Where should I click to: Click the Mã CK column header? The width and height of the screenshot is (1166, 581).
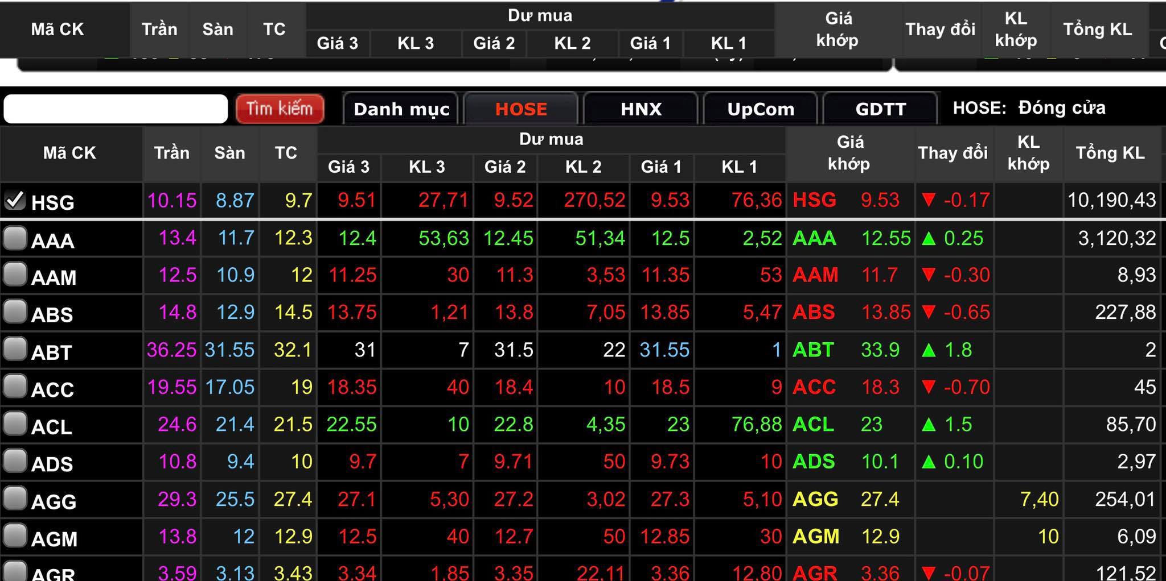(69, 153)
